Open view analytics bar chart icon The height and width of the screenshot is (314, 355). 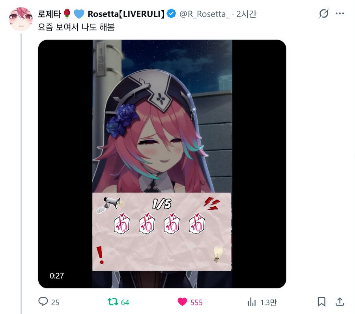pyautogui.click(x=252, y=302)
